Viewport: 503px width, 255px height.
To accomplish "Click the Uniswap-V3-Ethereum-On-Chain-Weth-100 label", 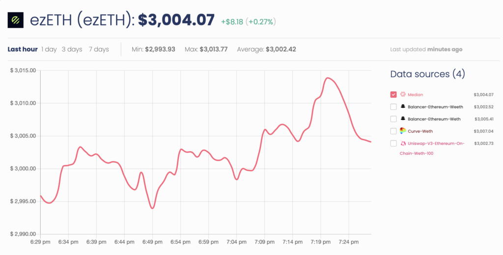I will 436,143.
